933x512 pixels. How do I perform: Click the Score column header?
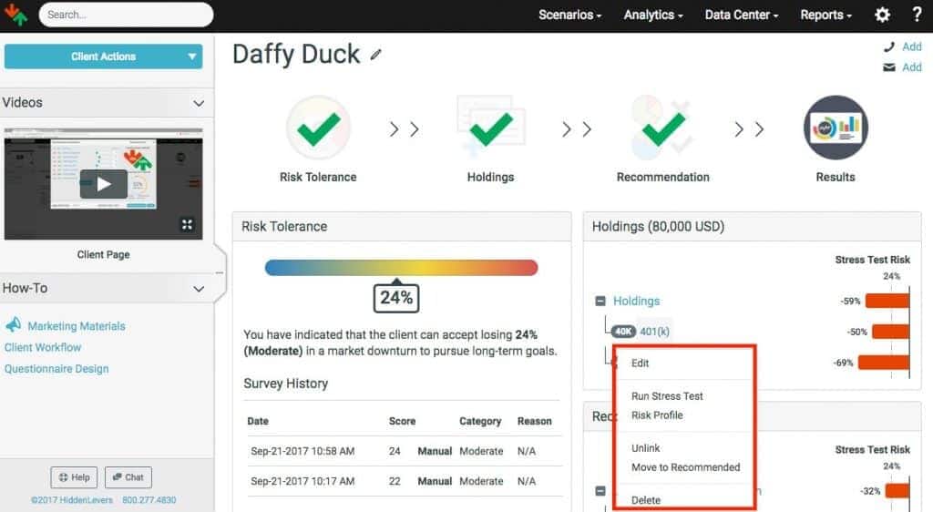[402, 421]
